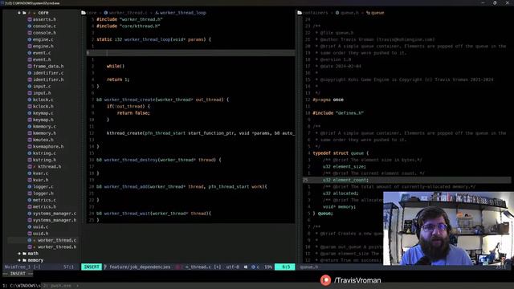Click the kthread_create call line
This screenshot has width=514, height=289.
point(201,133)
